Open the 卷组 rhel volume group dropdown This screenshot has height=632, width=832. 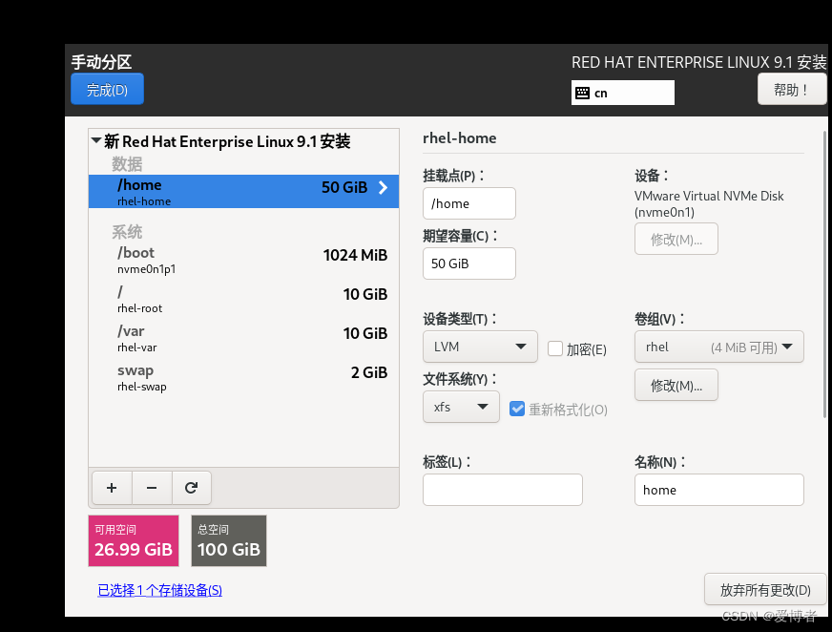[718, 347]
